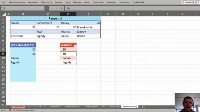Open the comments icon beside Udostępnij
200x112 pixels.
point(198,2)
